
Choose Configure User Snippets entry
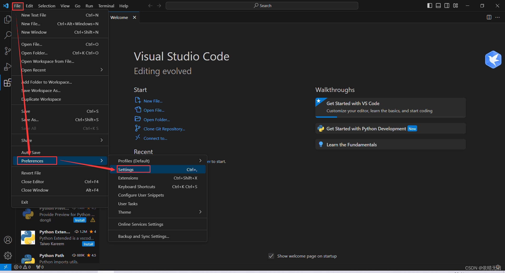click(x=158, y=195)
